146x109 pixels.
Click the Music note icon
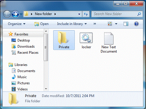pyautogui.click(x=14, y=77)
